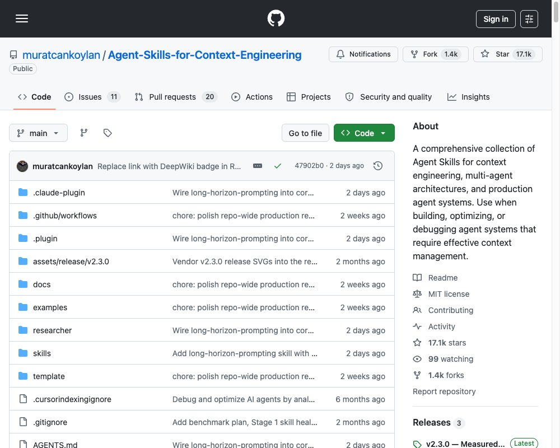Star this repository
560x448 pixels.
[x=507, y=54]
